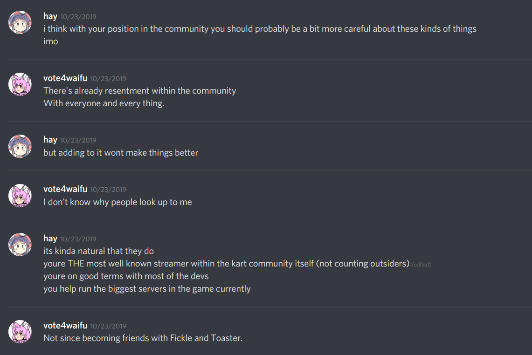
Task: Click username hay above "i think with your position"
Action: (50, 16)
